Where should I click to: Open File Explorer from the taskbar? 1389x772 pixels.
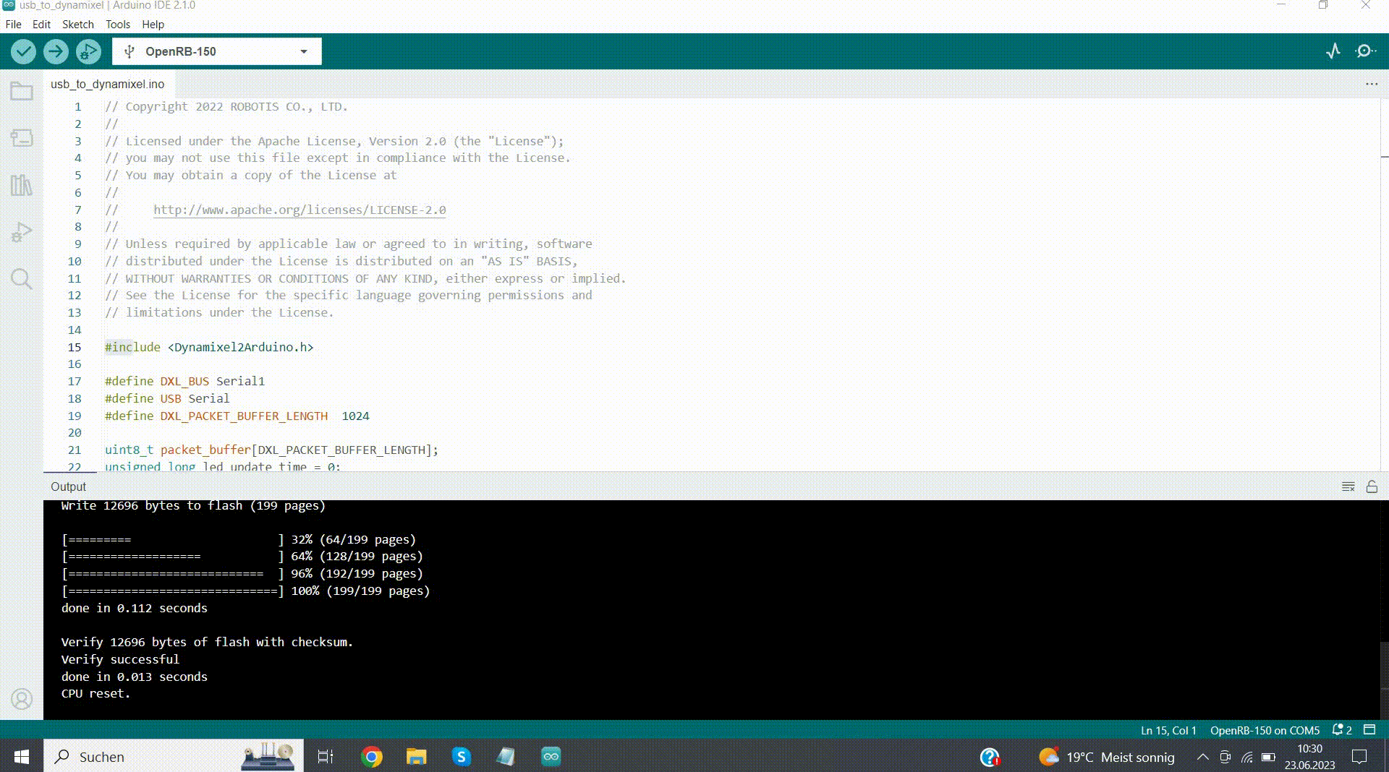[417, 756]
